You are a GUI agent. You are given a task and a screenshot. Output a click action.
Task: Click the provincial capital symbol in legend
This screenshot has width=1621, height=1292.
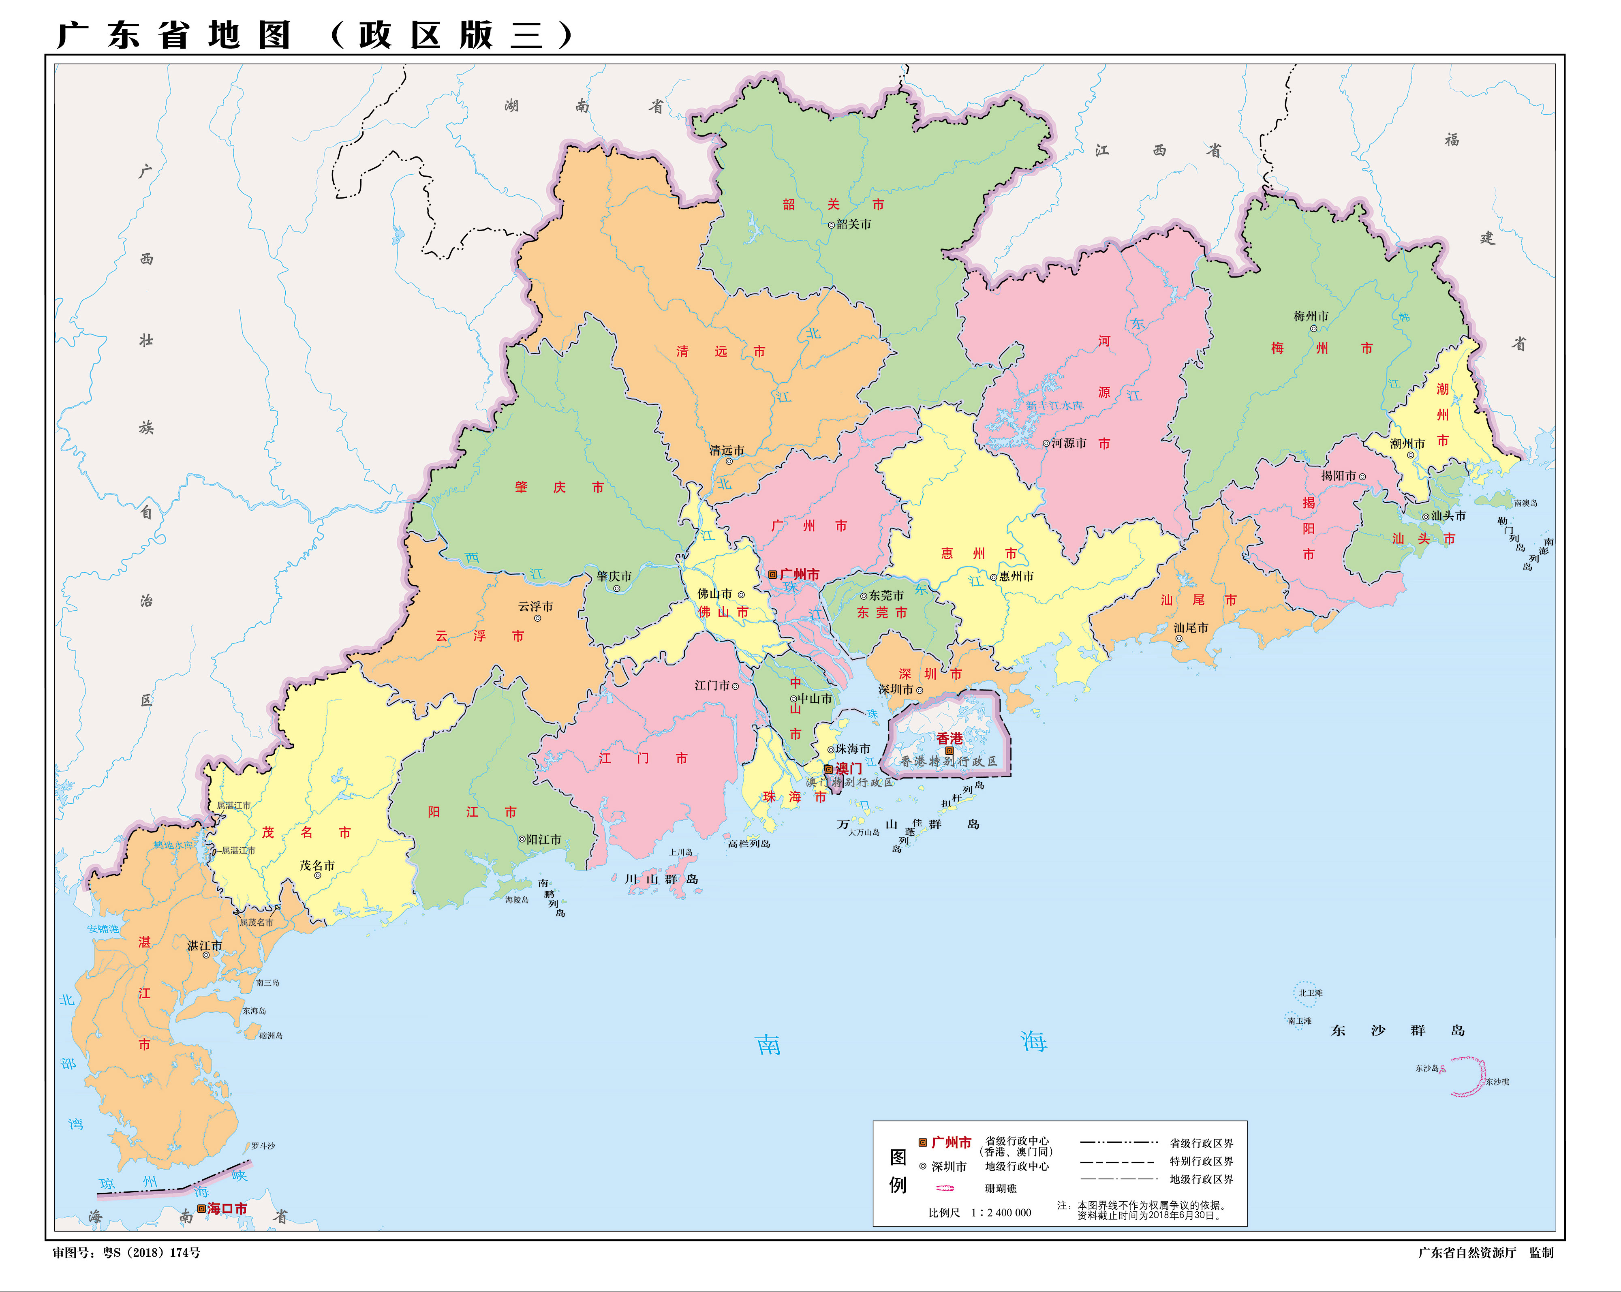point(922,1142)
